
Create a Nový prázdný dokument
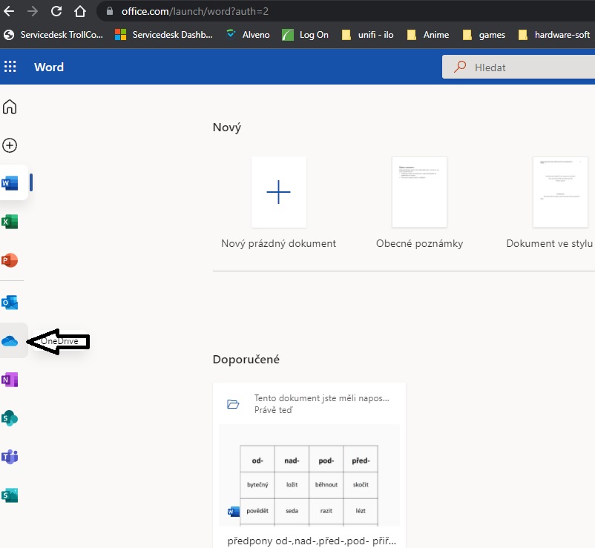pyautogui.click(x=279, y=192)
